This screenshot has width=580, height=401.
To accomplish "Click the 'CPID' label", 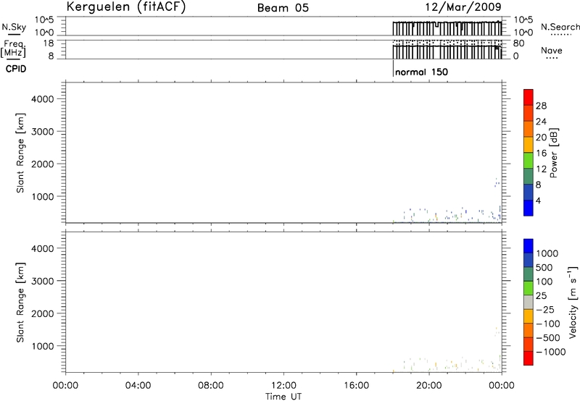I will point(16,69).
